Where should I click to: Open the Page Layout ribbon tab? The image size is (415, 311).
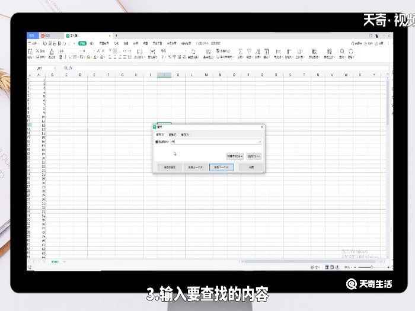coord(104,43)
